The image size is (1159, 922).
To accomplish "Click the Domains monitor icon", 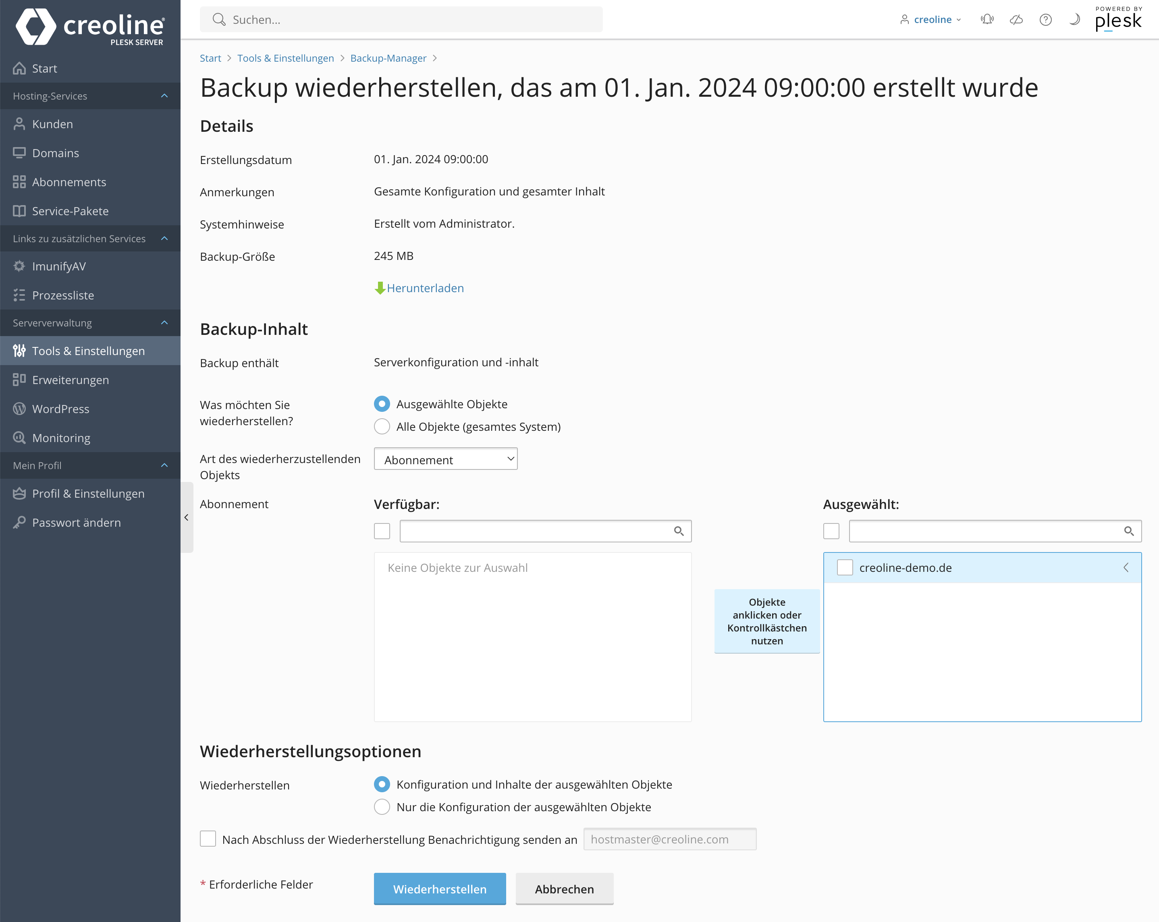I will pos(19,153).
